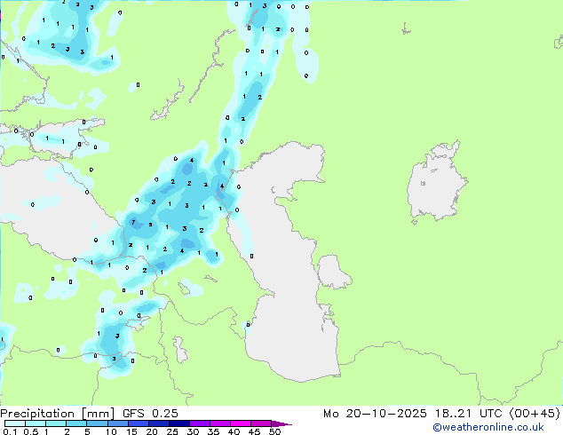The width and height of the screenshot is (563, 435).
Task: Click the '25' legend scale label
Action: 172,431
